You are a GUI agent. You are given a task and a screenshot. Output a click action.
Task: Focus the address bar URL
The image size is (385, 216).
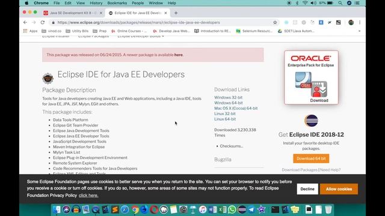pyautogui.click(x=139, y=23)
